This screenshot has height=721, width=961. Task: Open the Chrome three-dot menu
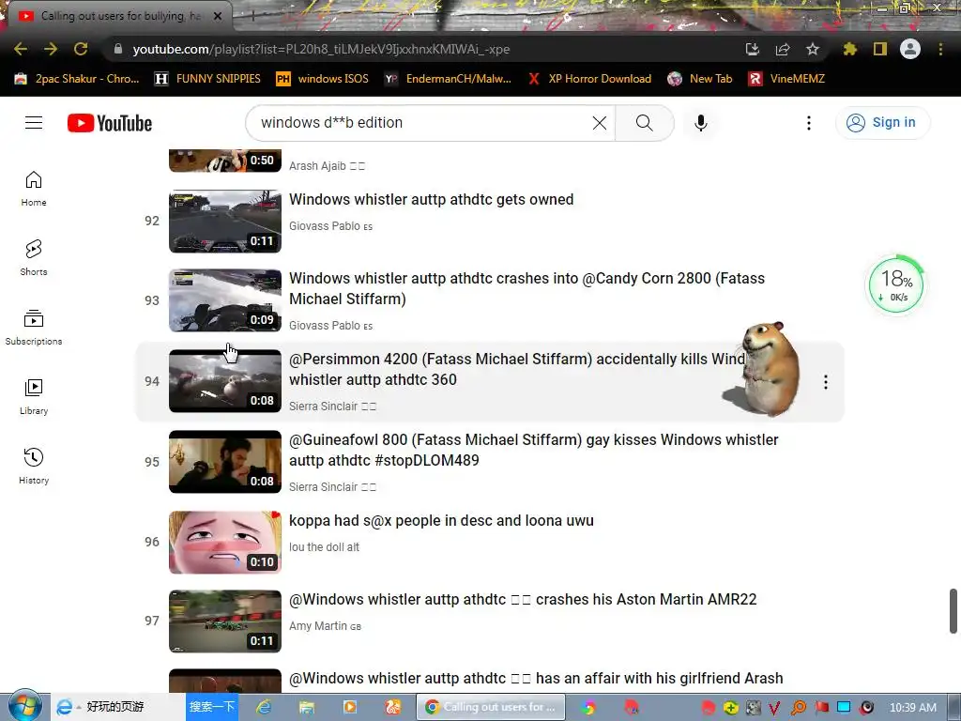(x=940, y=49)
